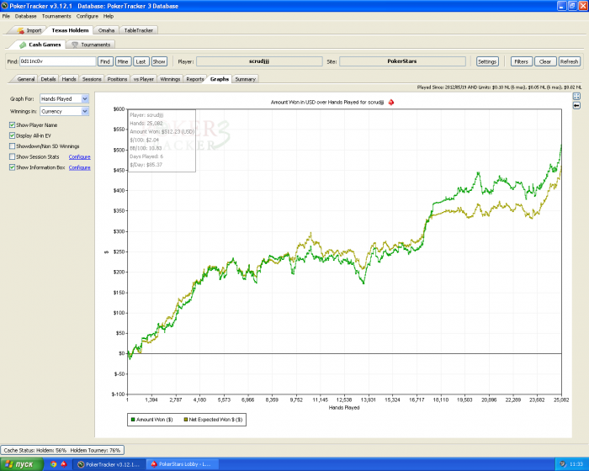Open the Import tab with chip icon
This screenshot has height=471, width=589.
point(29,29)
